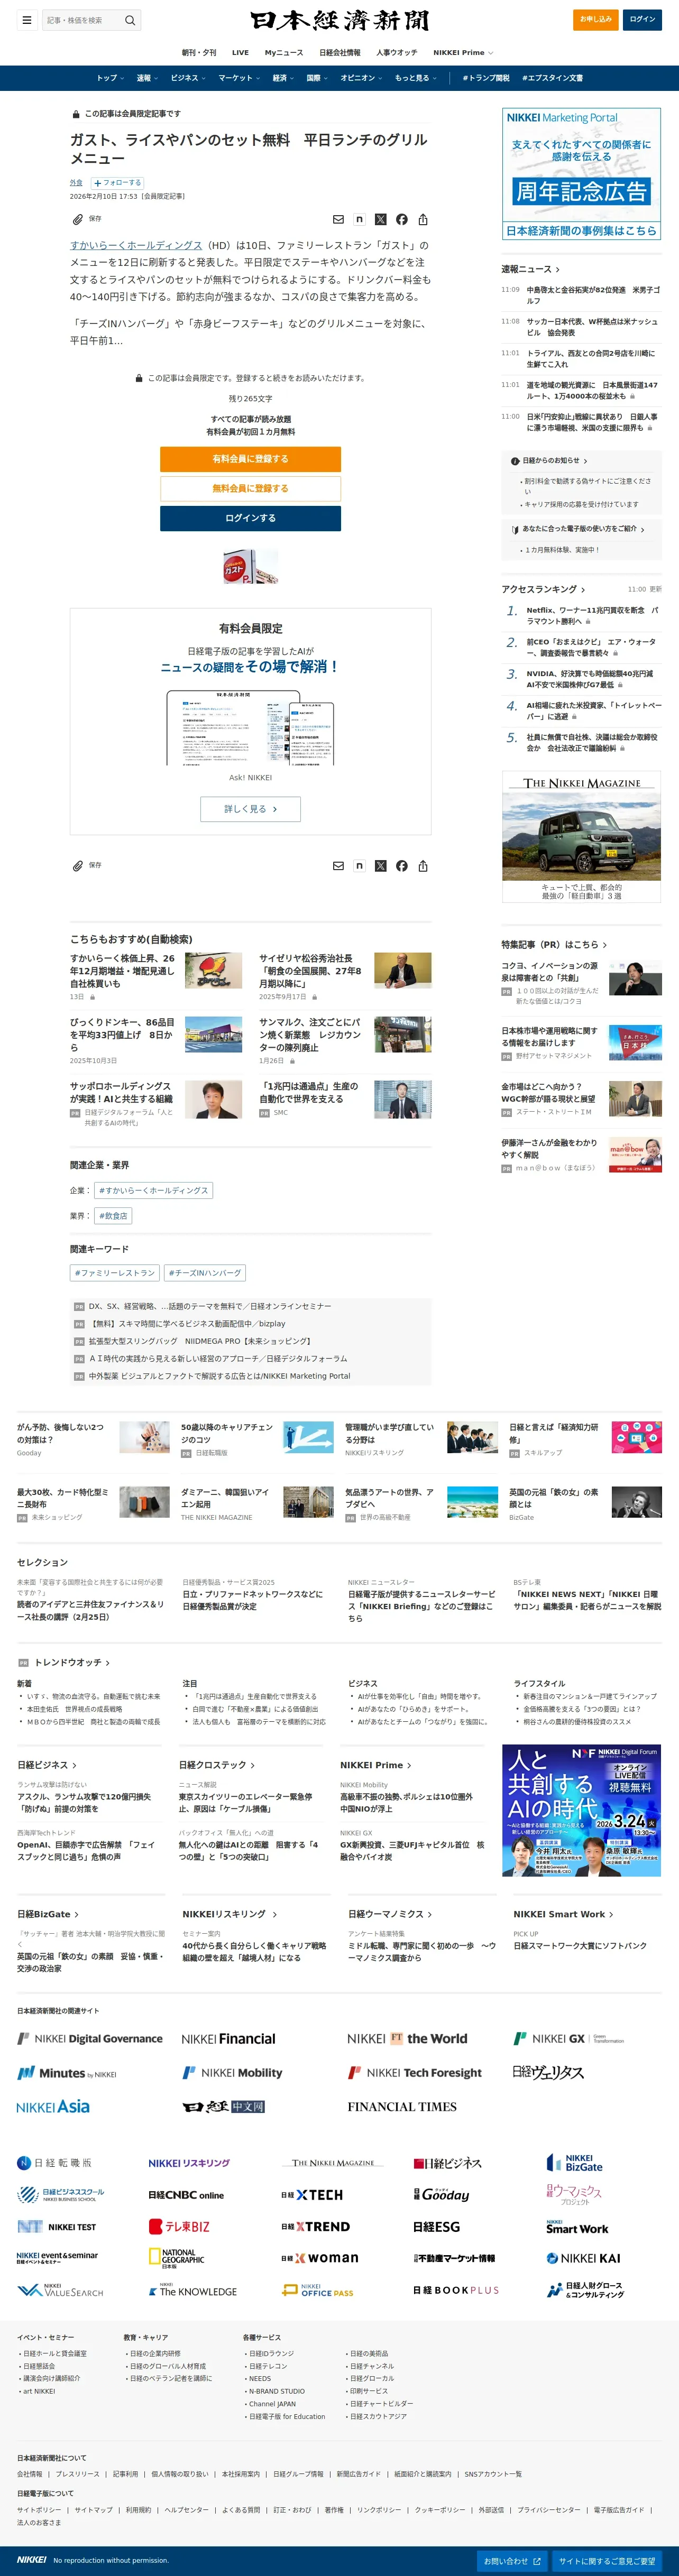Click the top mail share icon

click(338, 219)
